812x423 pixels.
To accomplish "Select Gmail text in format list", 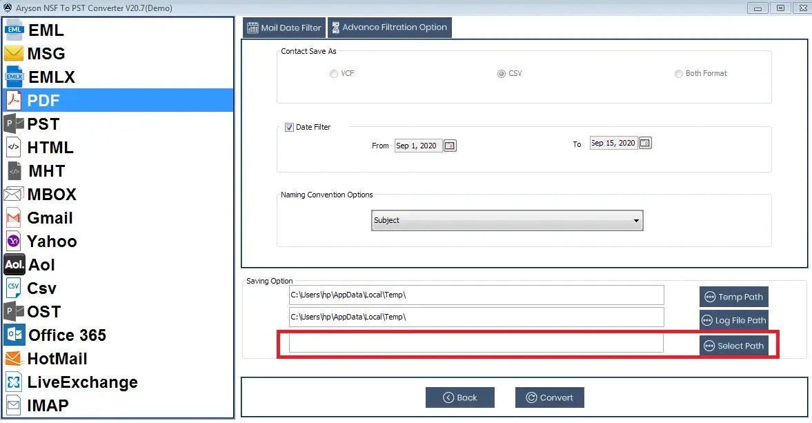I will (x=50, y=218).
